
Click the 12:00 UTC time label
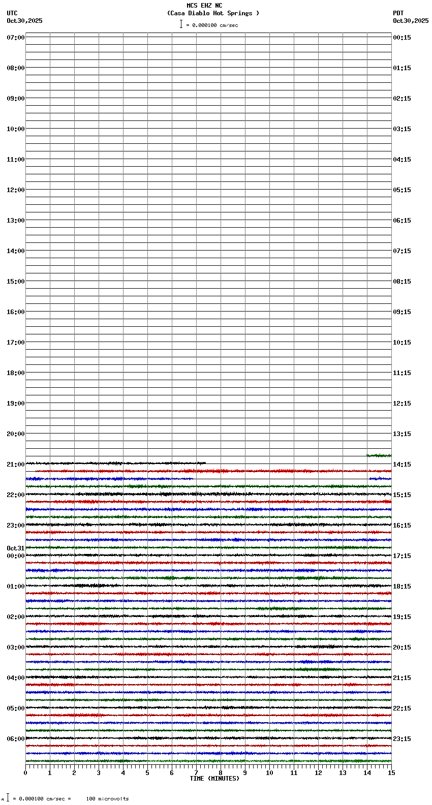pyautogui.click(x=16, y=190)
